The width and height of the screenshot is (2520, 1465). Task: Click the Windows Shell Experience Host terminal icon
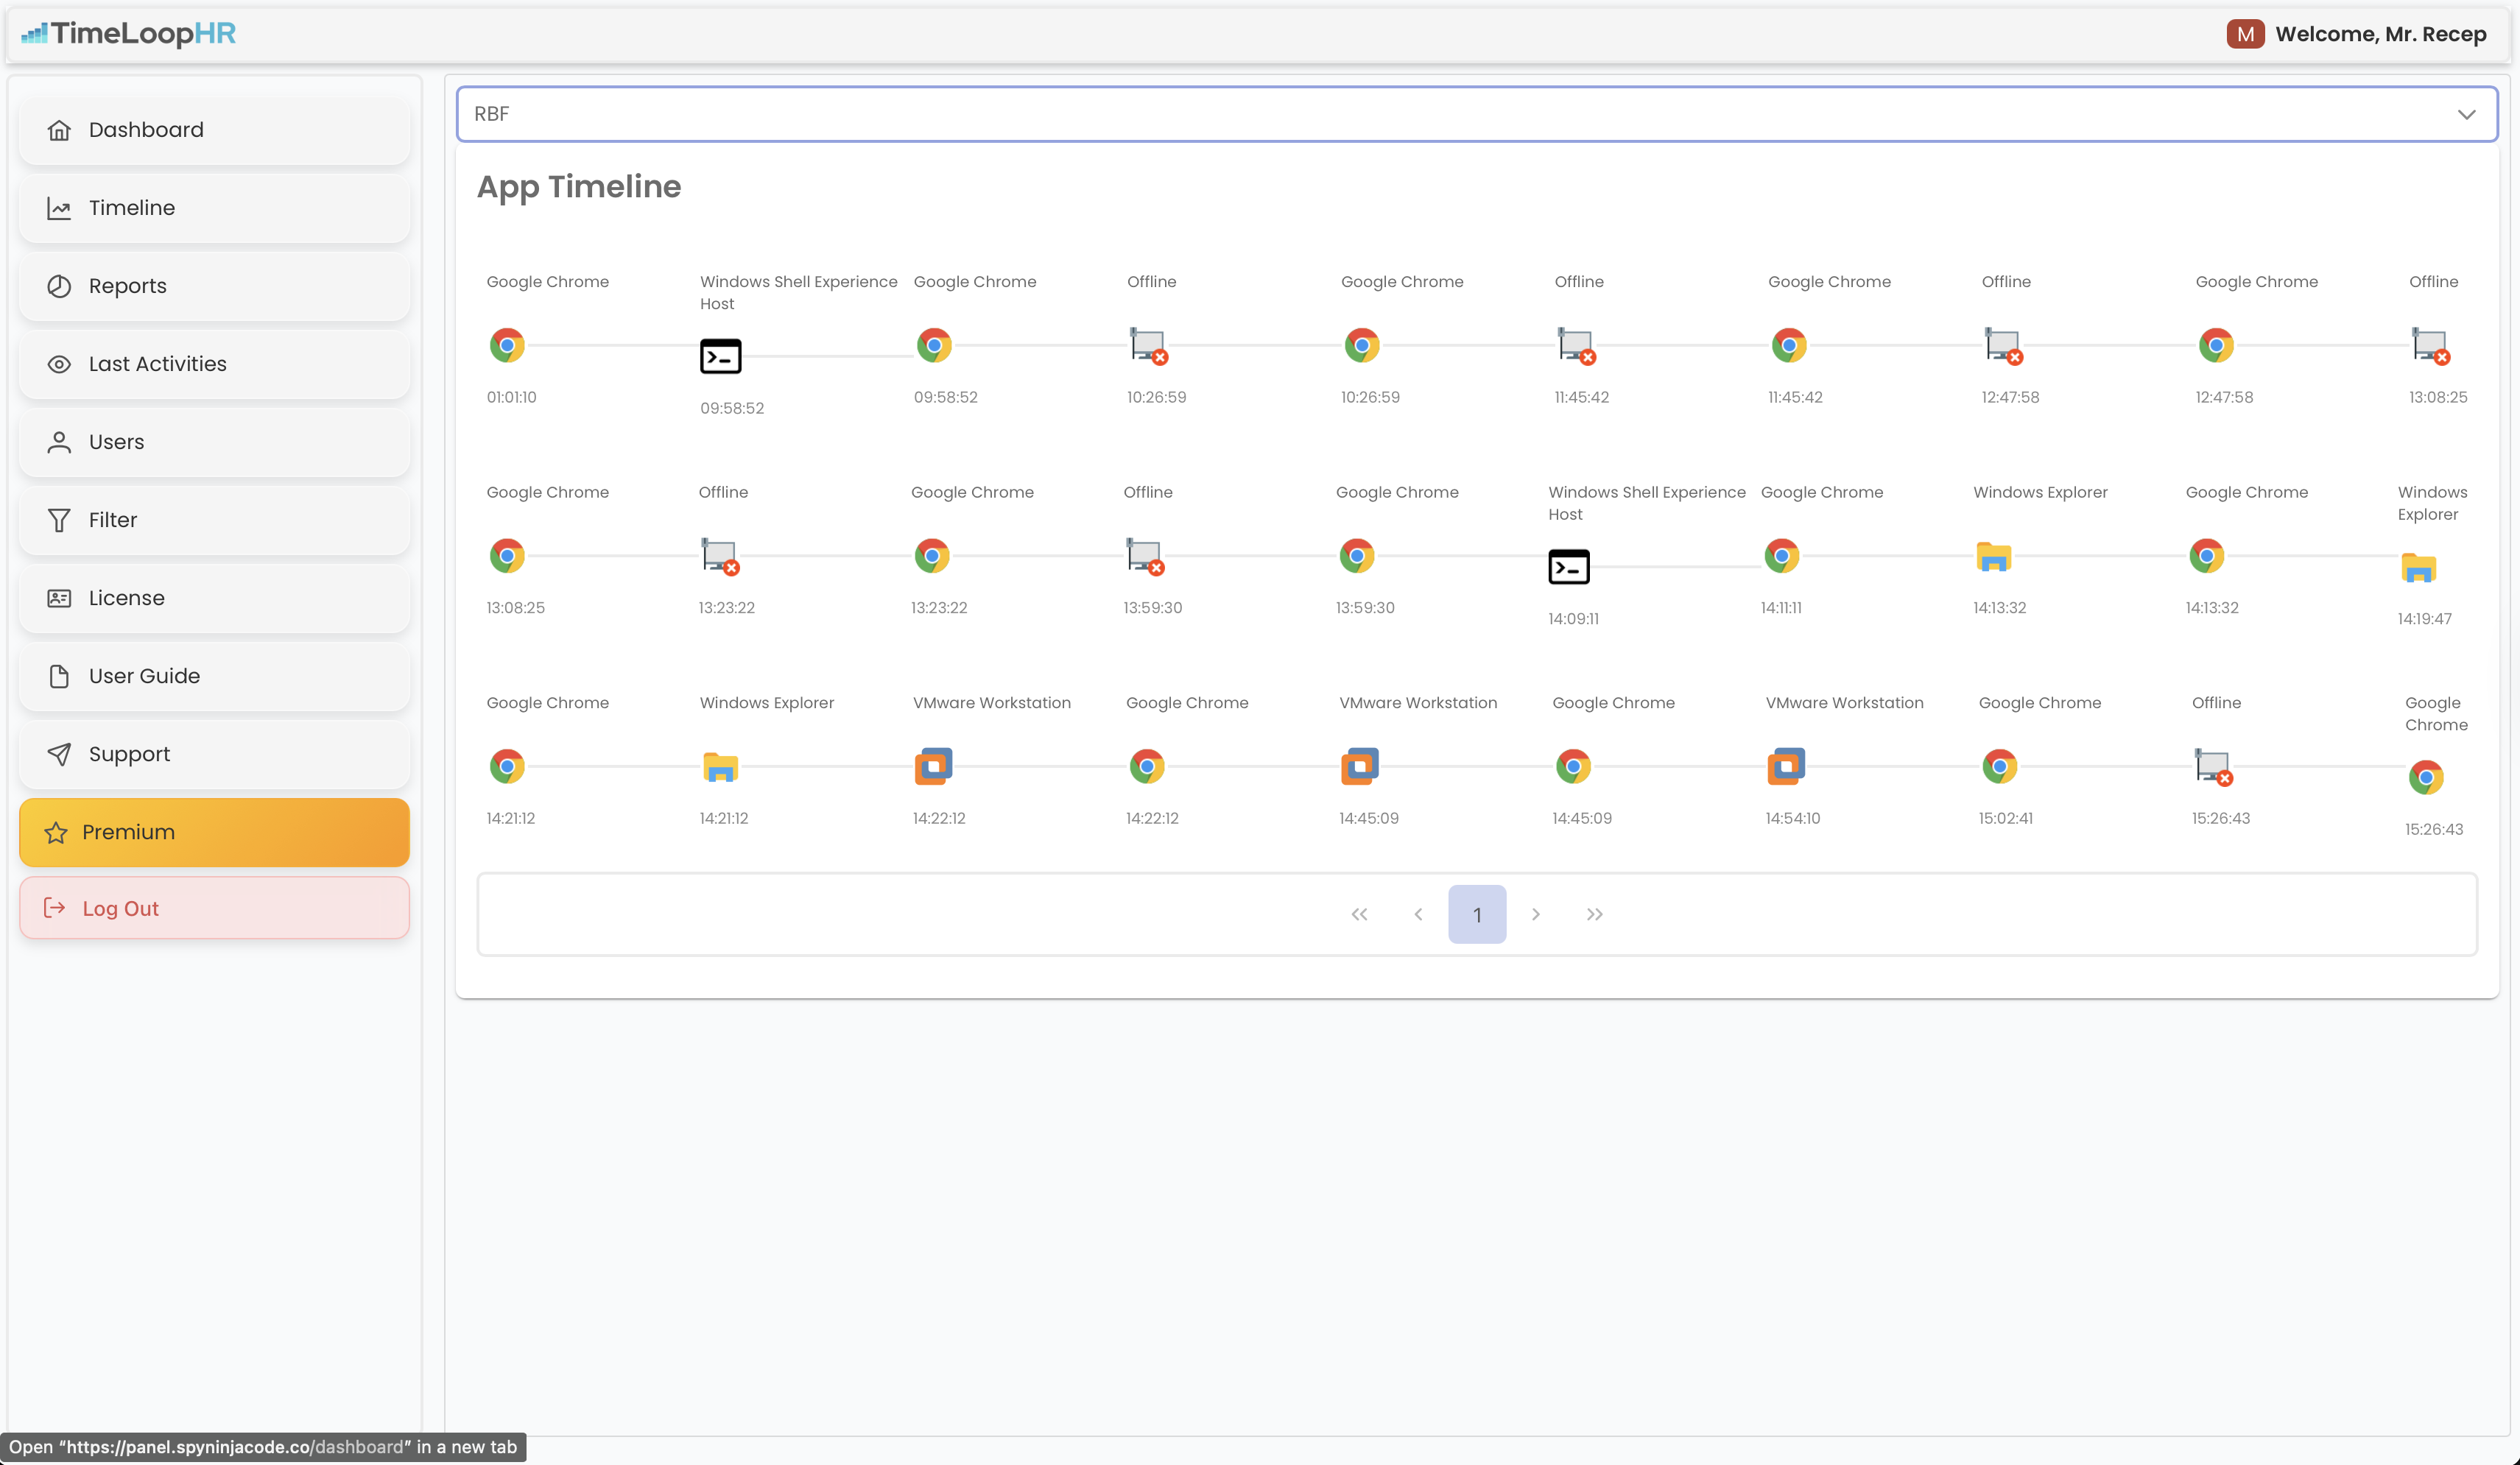pos(721,355)
